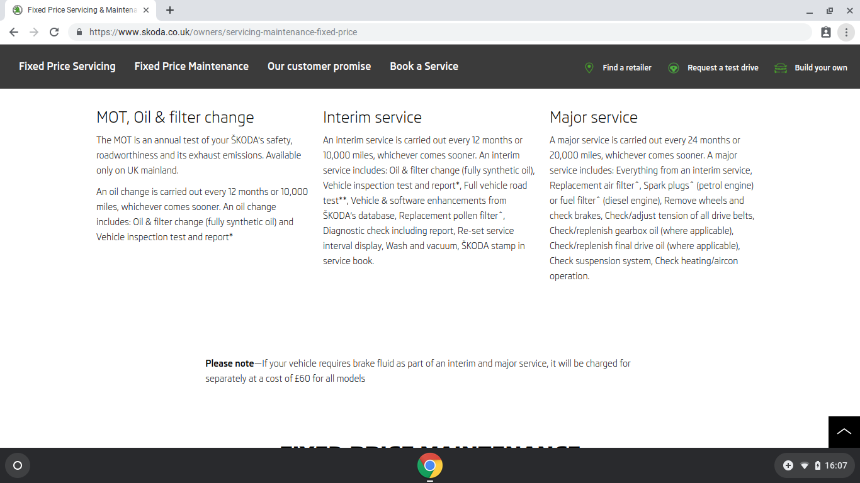The width and height of the screenshot is (860, 483).
Task: Click 'separately at a cost of £60' text
Action: pyautogui.click(x=257, y=379)
